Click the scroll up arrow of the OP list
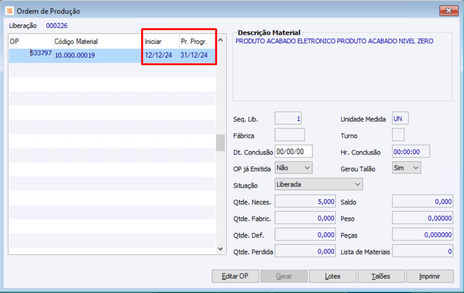Screen dimensions: 464x293 221,40
